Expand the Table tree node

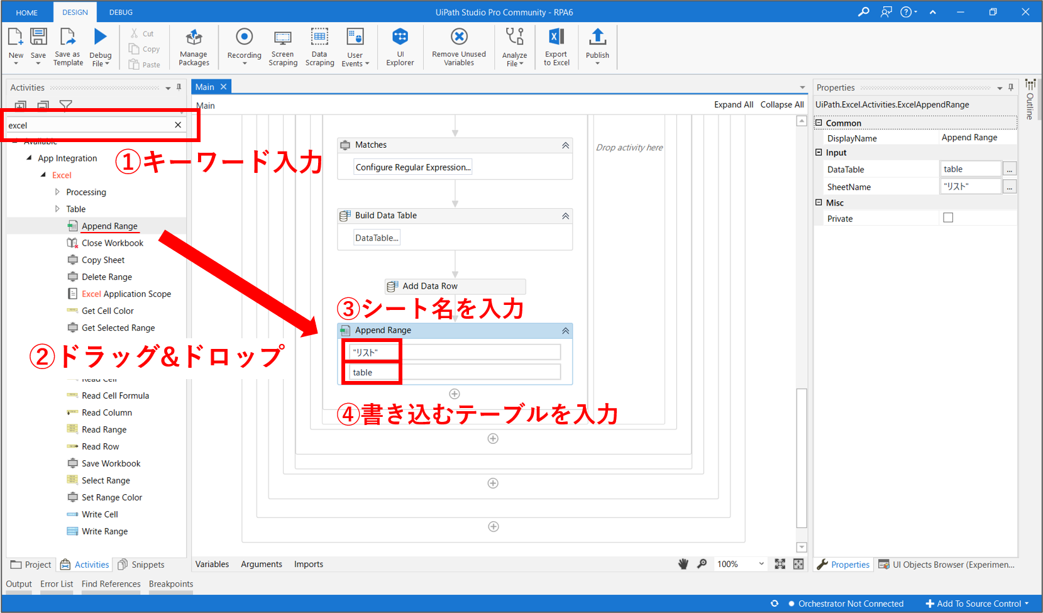(57, 209)
